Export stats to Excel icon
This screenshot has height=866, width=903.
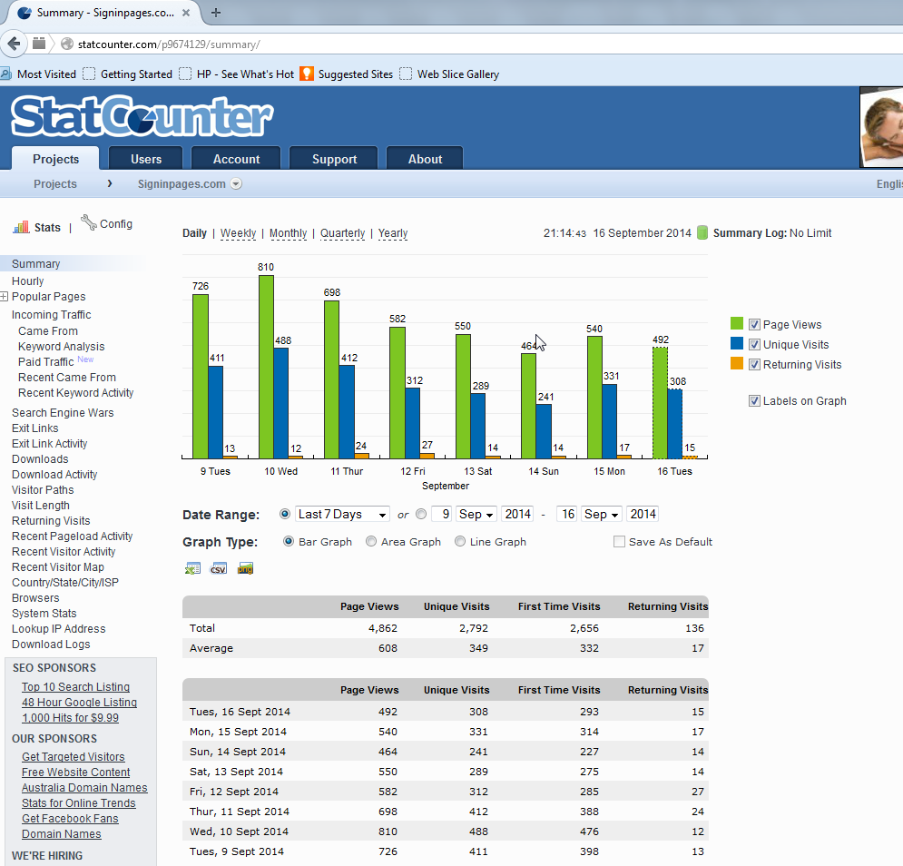(x=192, y=568)
